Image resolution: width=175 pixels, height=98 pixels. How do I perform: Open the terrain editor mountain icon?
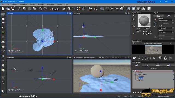point(64,9)
